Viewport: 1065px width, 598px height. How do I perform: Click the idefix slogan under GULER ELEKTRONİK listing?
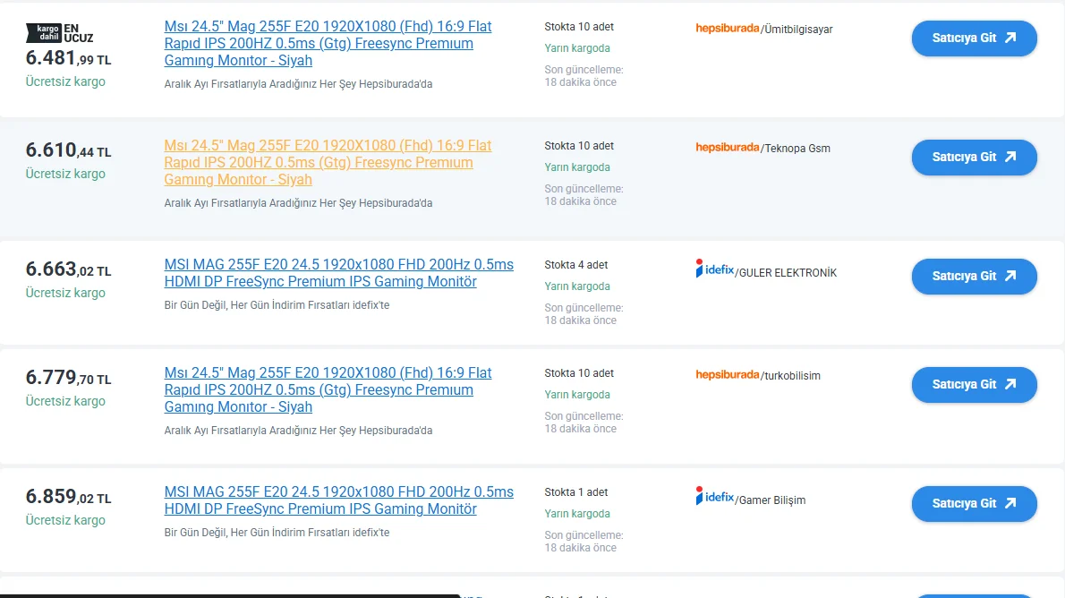coord(277,305)
